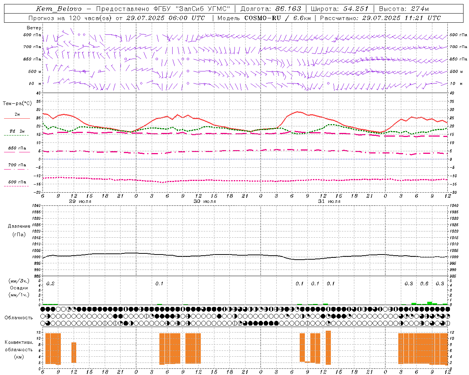This screenshot has width=469, height=375.
Task: Click the green precipitation bar under 0.6
Action: tap(429, 303)
